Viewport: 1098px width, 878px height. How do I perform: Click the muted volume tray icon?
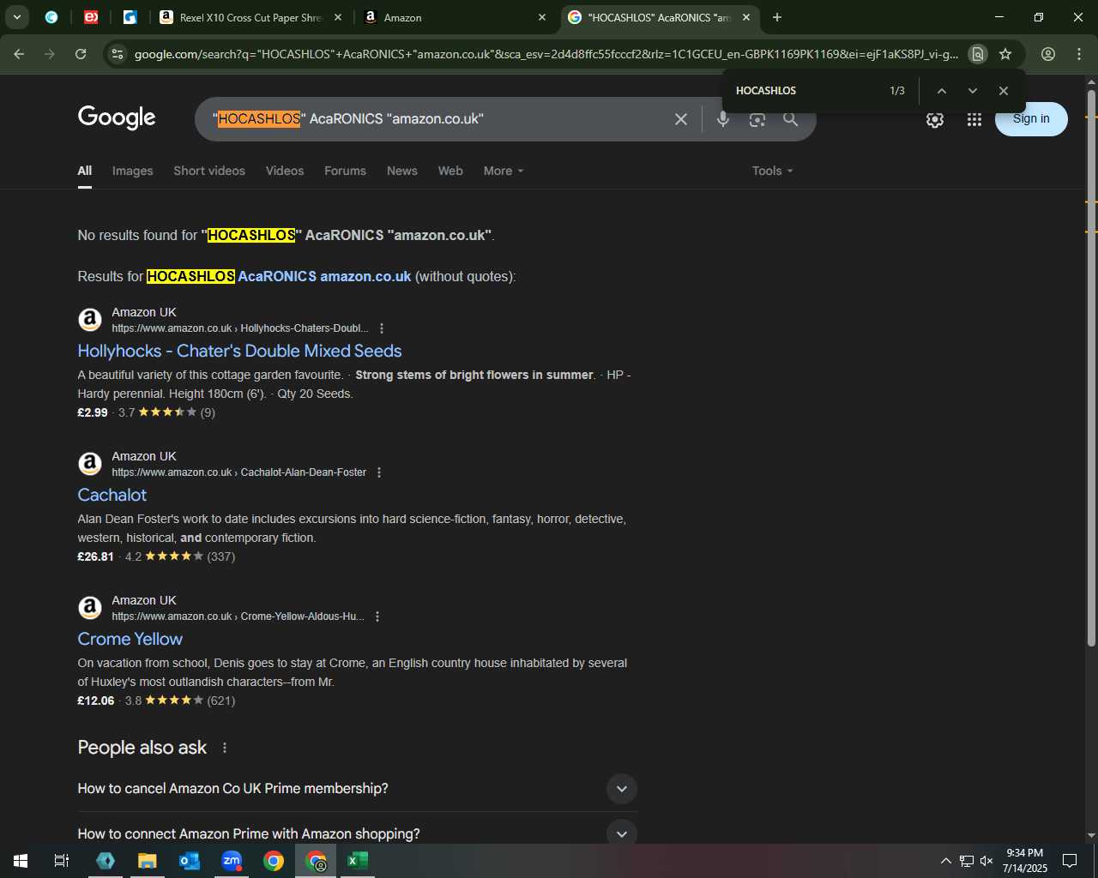pyautogui.click(x=986, y=861)
